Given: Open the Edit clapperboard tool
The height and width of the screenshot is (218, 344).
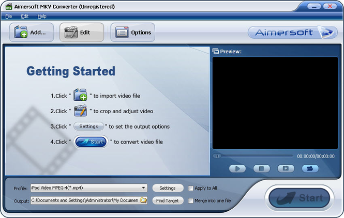Looking at the screenshot, I should coord(71,32).
